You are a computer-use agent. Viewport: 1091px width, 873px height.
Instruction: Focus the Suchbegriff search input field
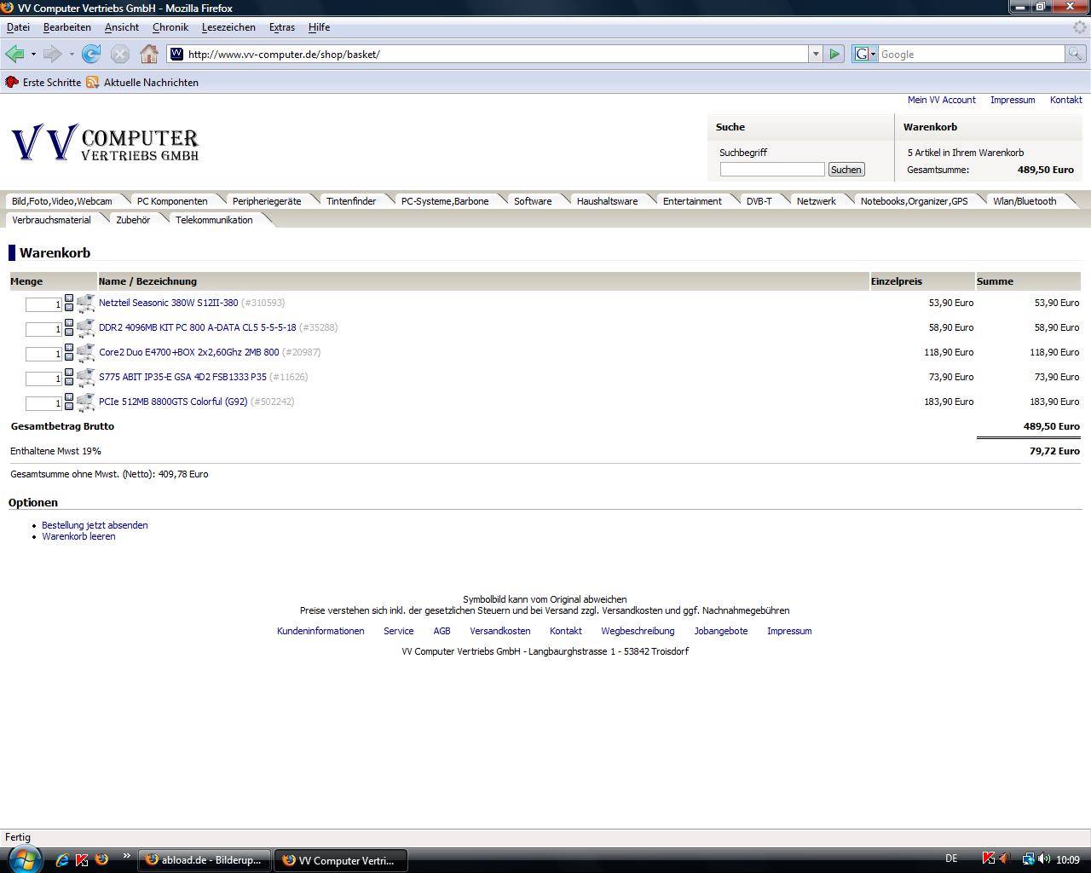pyautogui.click(x=772, y=170)
